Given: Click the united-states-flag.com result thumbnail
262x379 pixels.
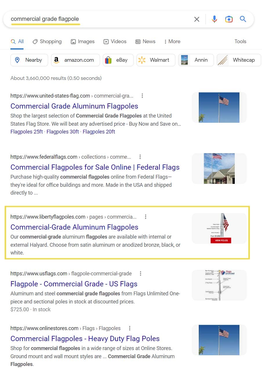Looking at the screenshot, I should (219, 107).
